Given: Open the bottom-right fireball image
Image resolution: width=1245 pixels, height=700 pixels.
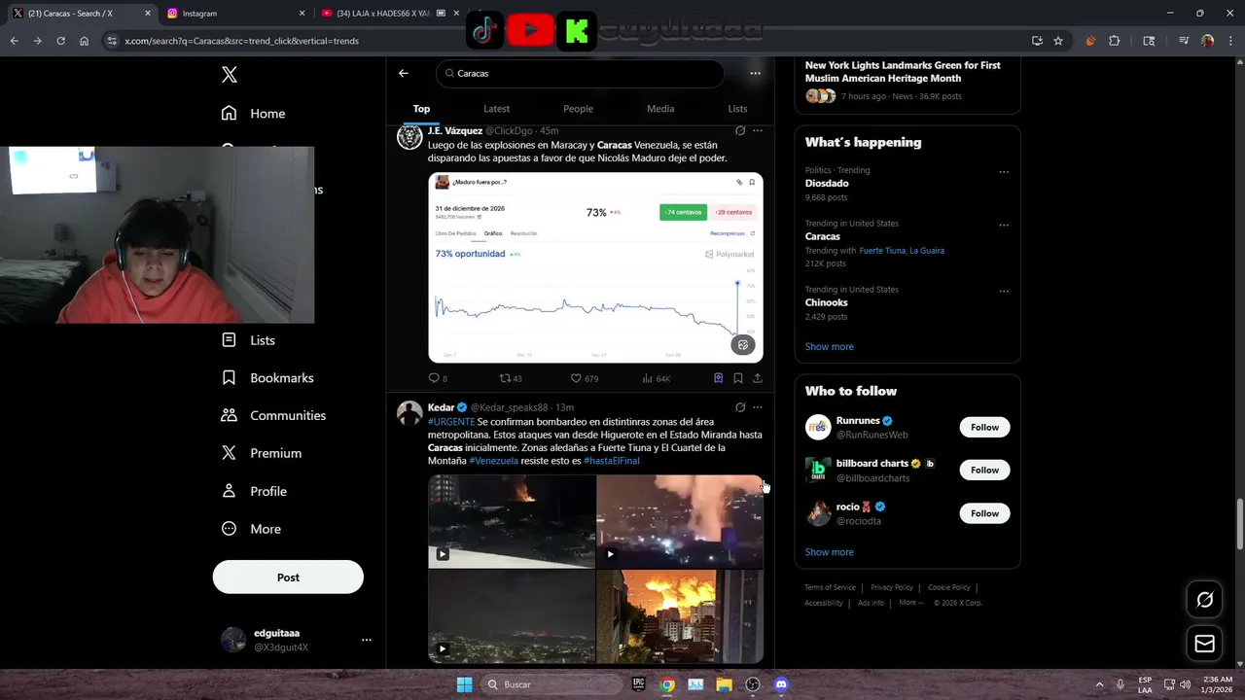Looking at the screenshot, I should pos(679,616).
